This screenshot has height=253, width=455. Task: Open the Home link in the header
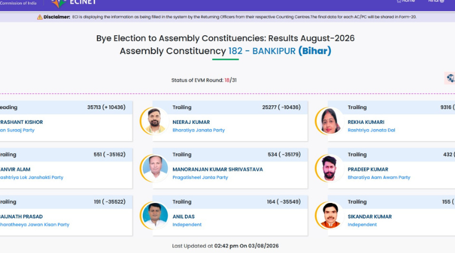point(406,1)
